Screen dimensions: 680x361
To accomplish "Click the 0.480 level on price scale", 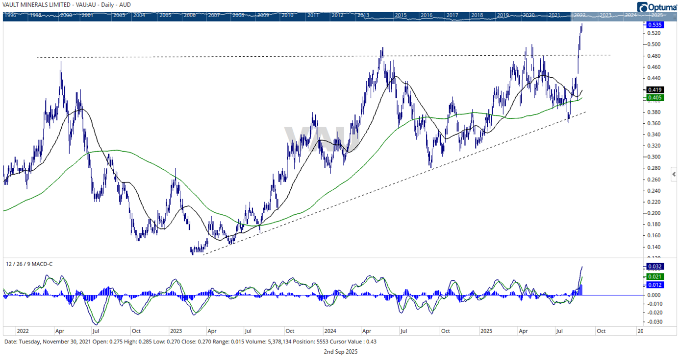I will tap(653, 56).
